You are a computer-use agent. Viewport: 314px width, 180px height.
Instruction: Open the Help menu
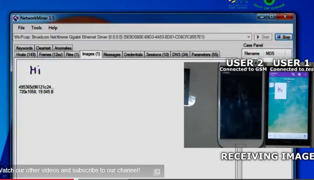pos(53,28)
